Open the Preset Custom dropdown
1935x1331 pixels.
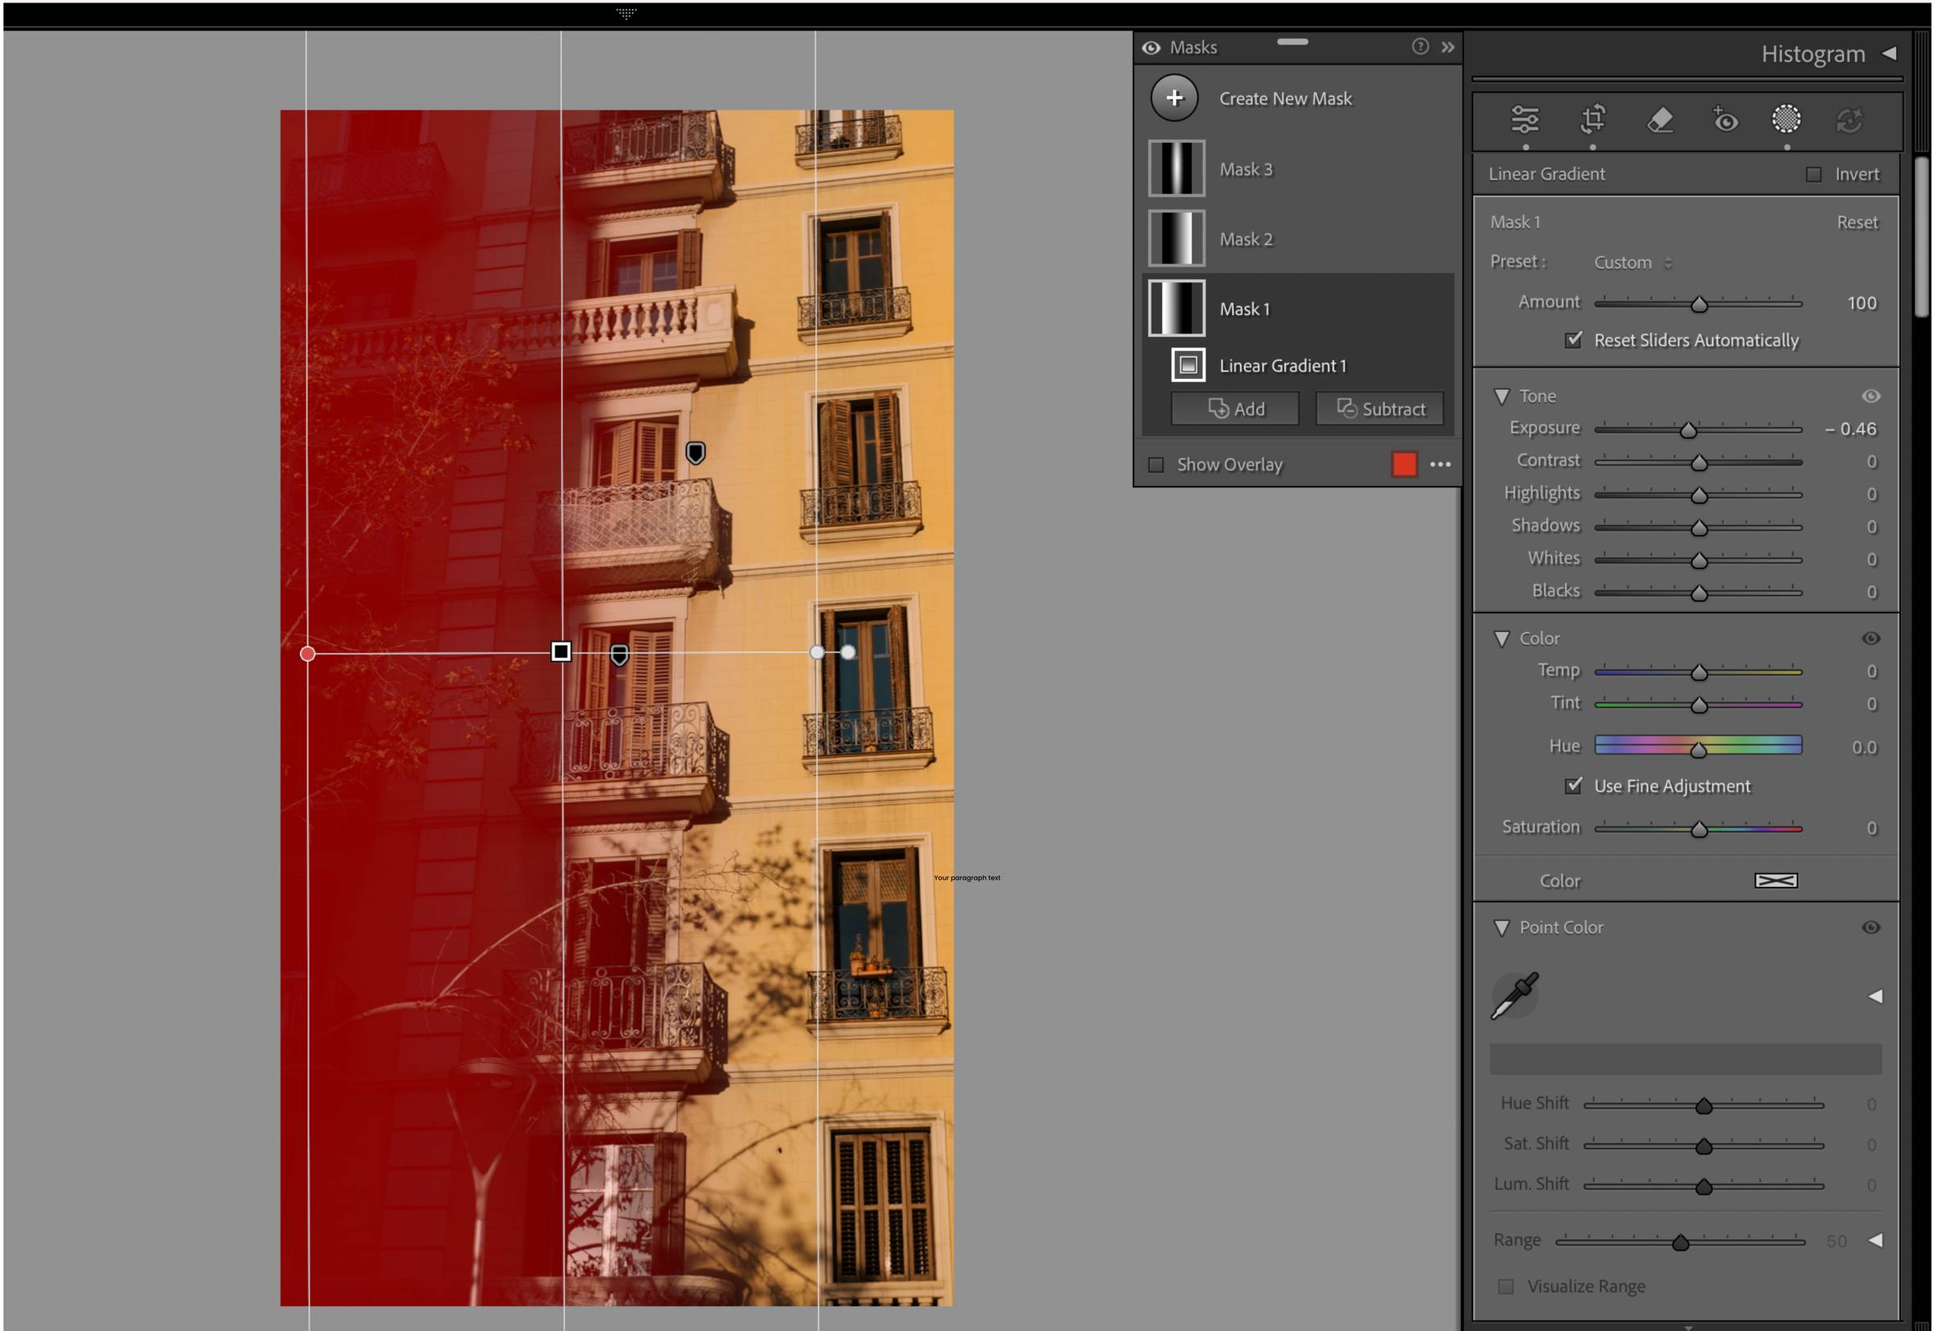point(1632,263)
